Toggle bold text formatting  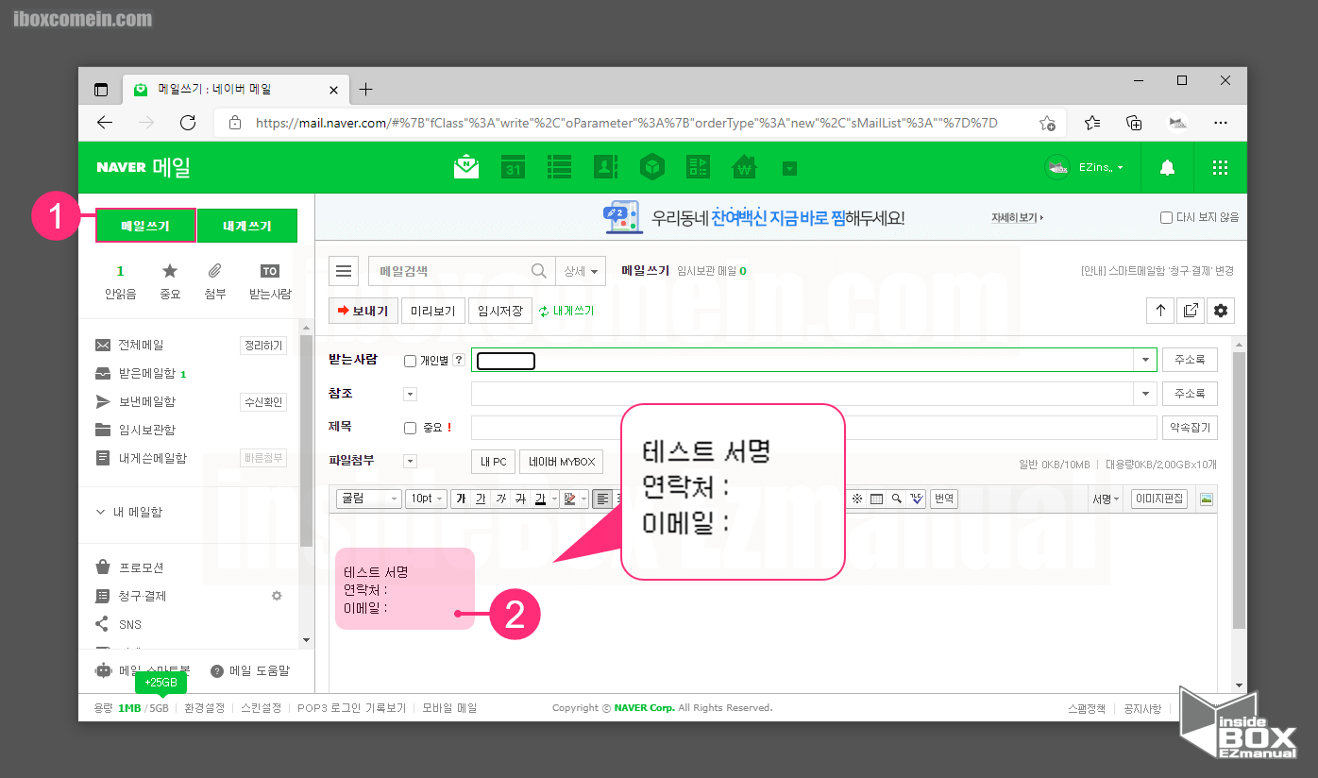[x=463, y=499]
